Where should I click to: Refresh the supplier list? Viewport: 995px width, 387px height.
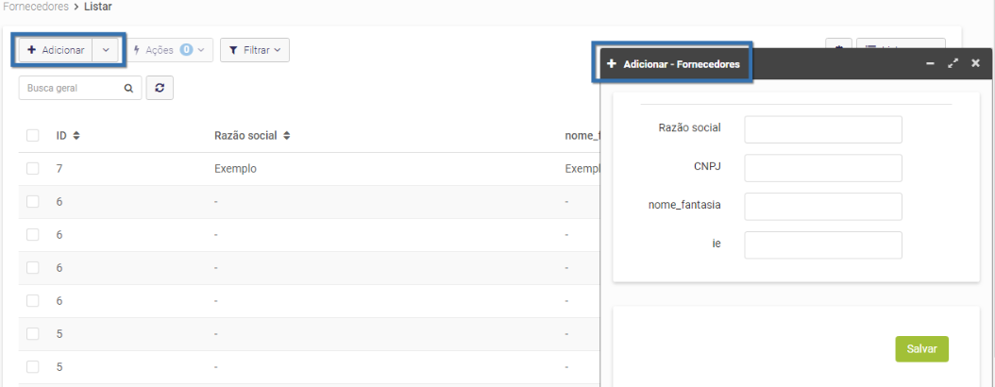point(160,88)
